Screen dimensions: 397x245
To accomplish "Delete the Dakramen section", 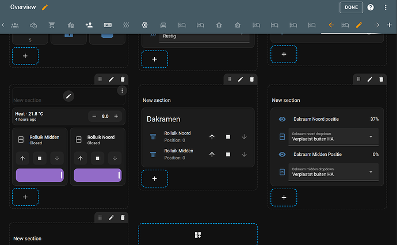I will [x=251, y=79].
